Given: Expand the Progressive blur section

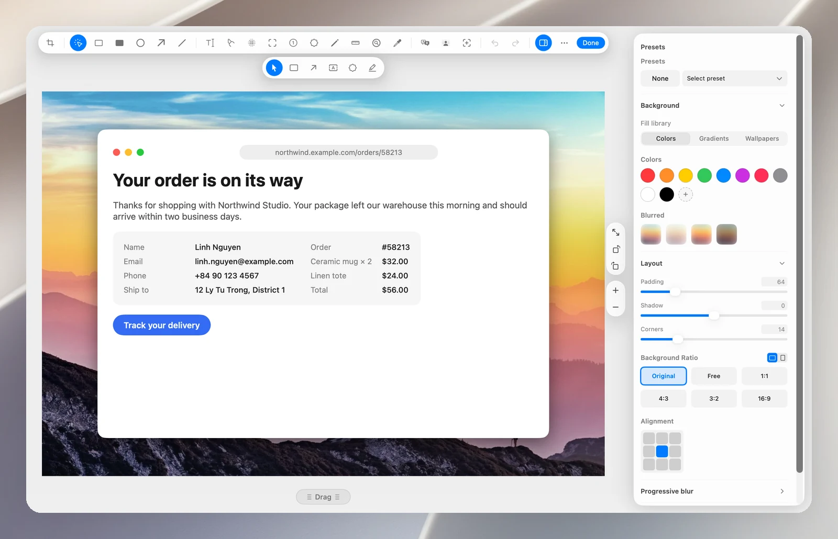Looking at the screenshot, I should tap(782, 491).
